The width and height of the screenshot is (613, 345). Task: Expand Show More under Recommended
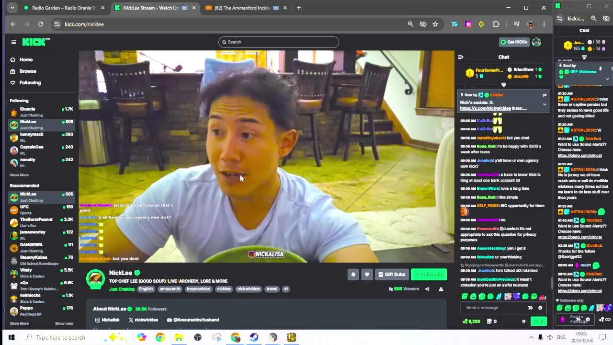point(19,323)
